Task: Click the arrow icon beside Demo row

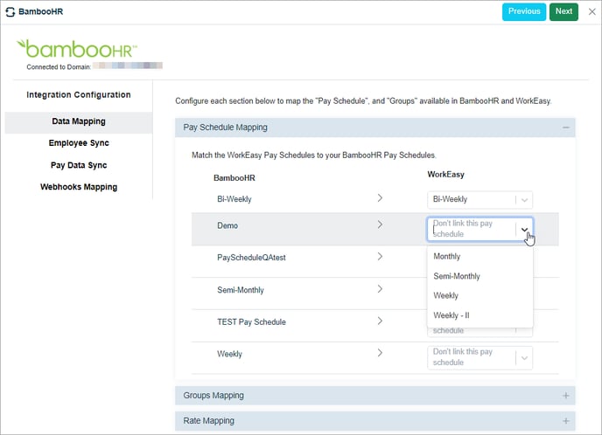Action: (x=380, y=224)
